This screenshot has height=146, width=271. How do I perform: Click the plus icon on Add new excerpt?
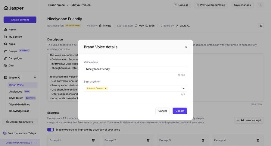click(x=238, y=120)
